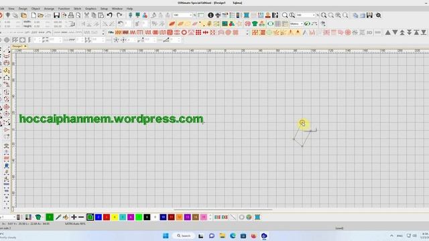Click the move-up single triangle icon

click(388, 33)
